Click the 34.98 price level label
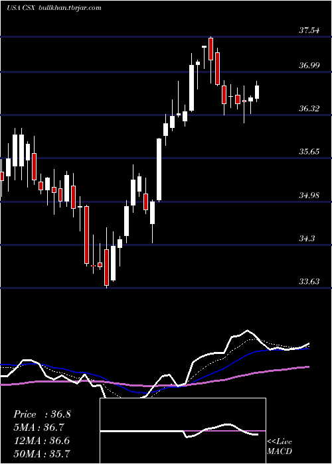Image resolution: width=332 pixels, height=464 pixels. pyautogui.click(x=309, y=195)
